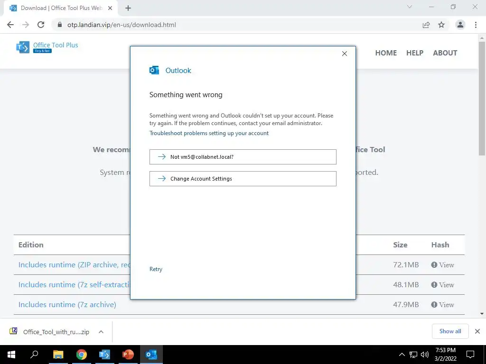Go forward in Chrome browser
Viewport: 486px width, 364px height.
point(26,25)
